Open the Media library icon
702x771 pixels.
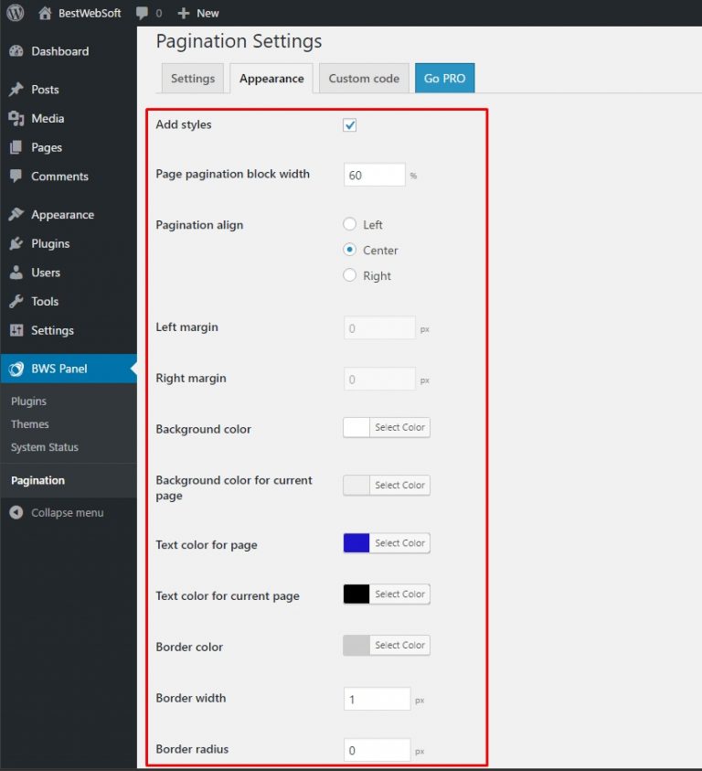[x=16, y=119]
